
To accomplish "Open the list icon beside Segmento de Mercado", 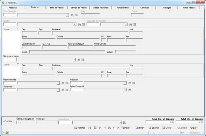I will [x=134, y=24].
